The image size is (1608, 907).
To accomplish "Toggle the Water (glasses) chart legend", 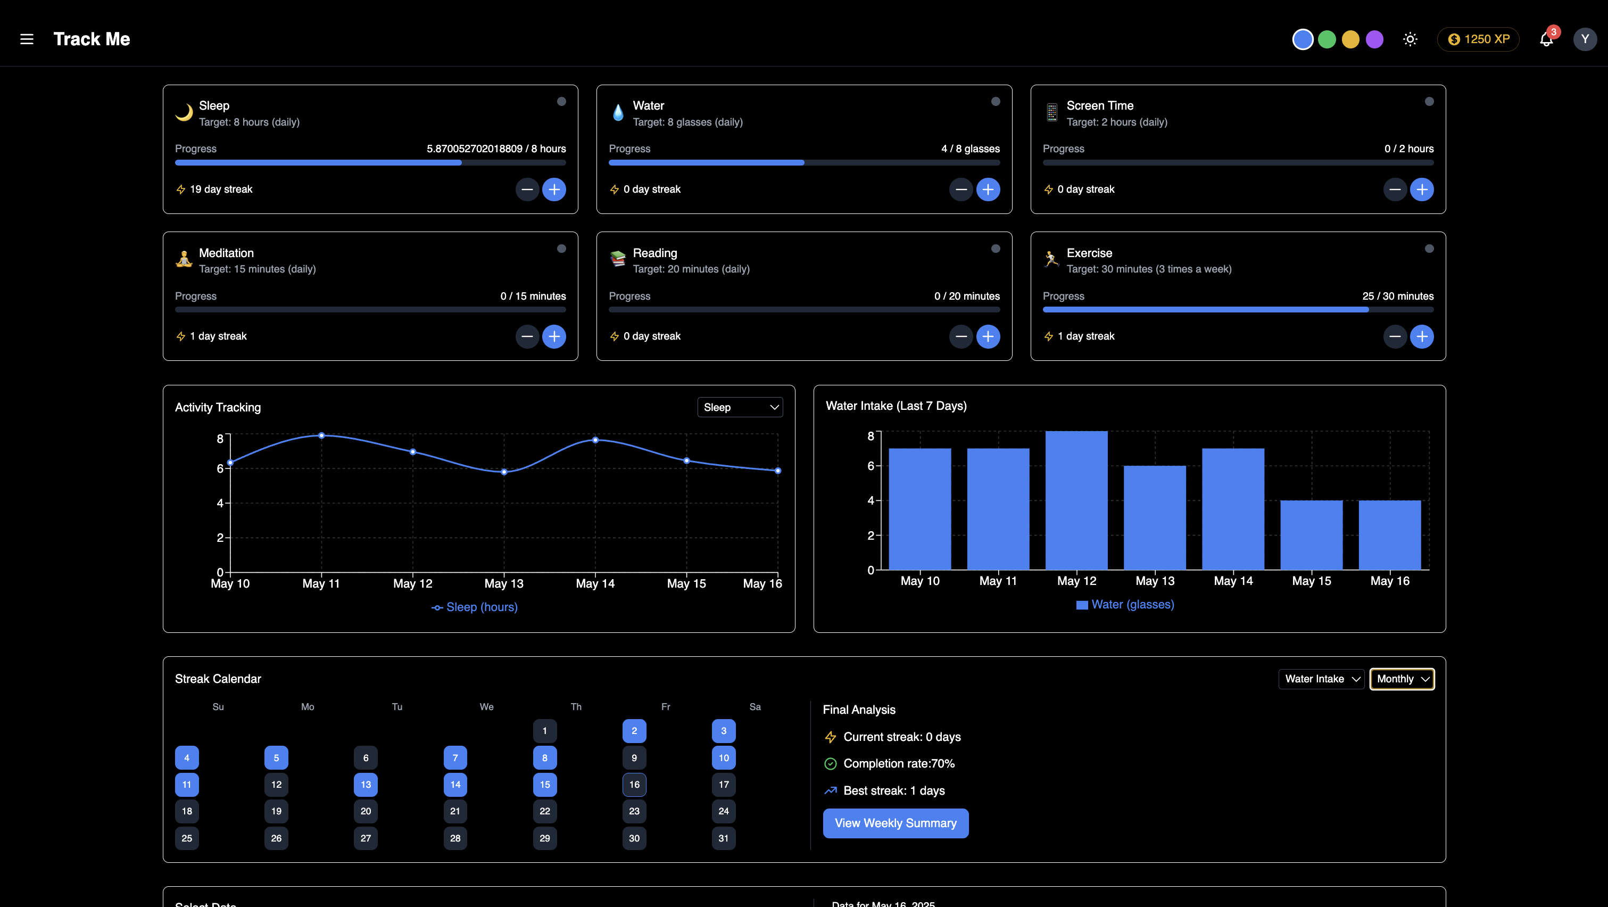I will click(1124, 604).
